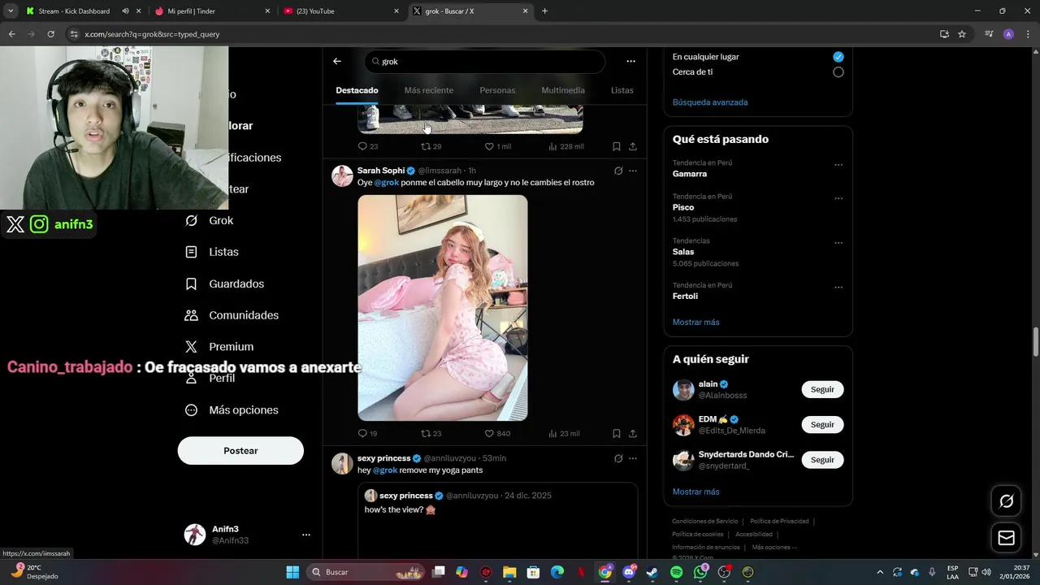Go back using the search page arrow
The width and height of the screenshot is (1040, 585).
coord(337,61)
